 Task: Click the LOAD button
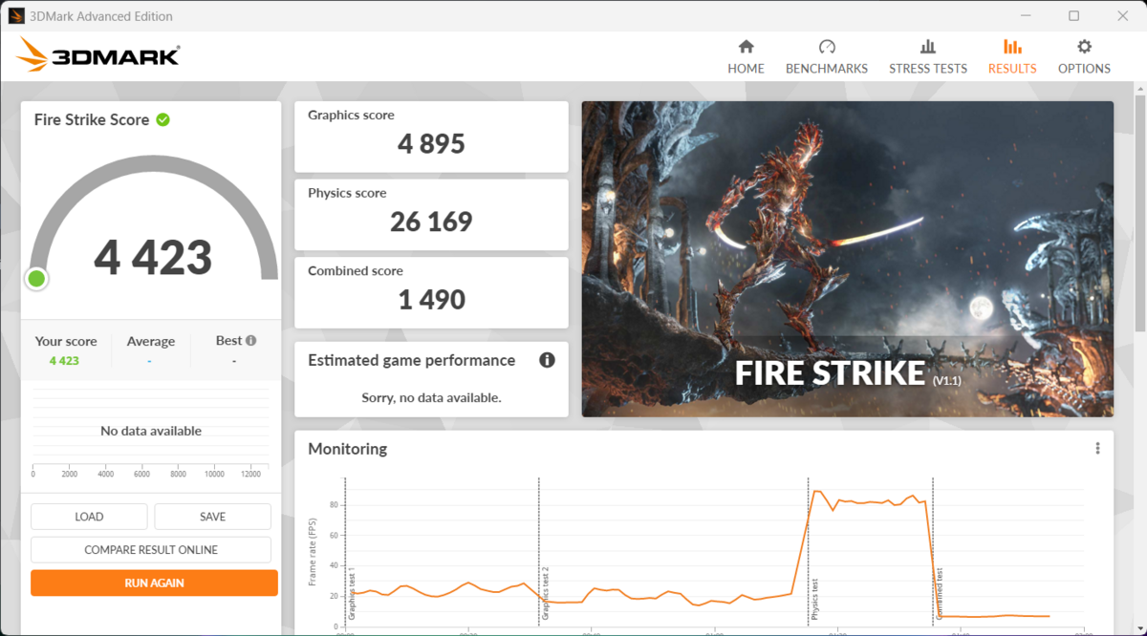89,517
